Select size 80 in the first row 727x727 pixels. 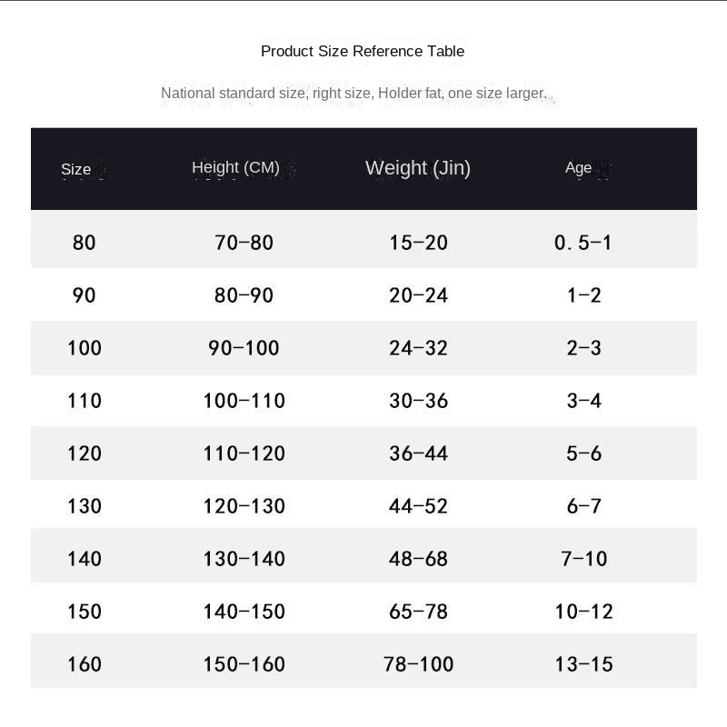pyautogui.click(x=84, y=243)
